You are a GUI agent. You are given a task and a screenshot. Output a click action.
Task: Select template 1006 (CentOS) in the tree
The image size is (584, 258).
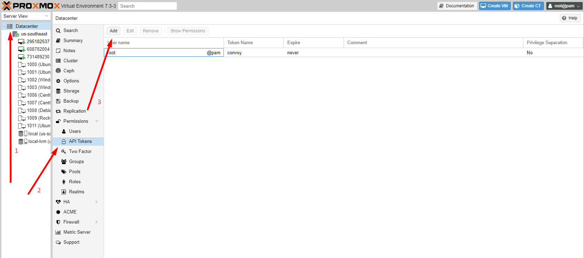34,95
